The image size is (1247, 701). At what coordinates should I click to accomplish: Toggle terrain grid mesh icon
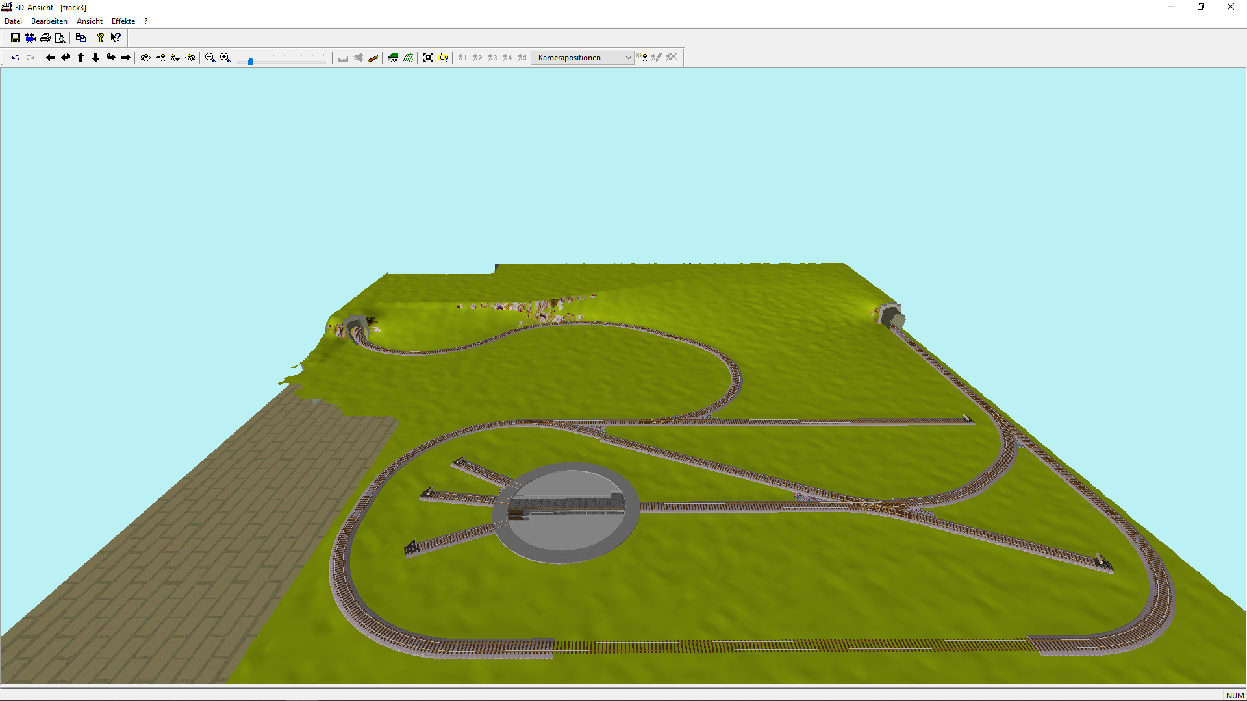tap(408, 58)
